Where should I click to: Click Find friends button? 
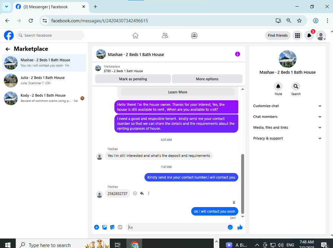(x=277, y=36)
